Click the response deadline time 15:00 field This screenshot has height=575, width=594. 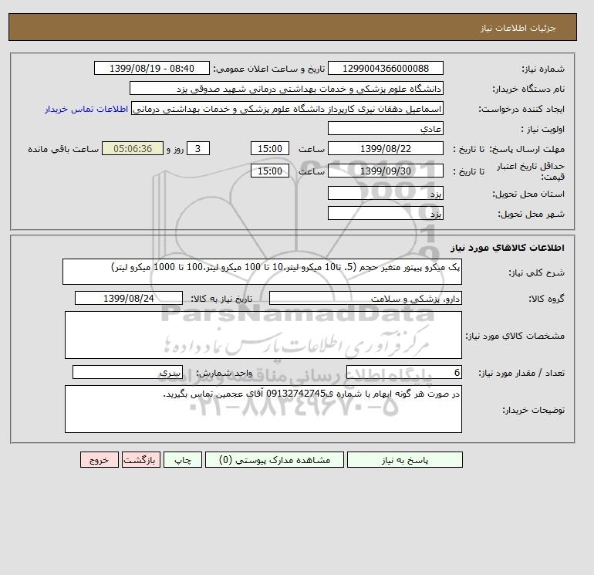point(270,149)
